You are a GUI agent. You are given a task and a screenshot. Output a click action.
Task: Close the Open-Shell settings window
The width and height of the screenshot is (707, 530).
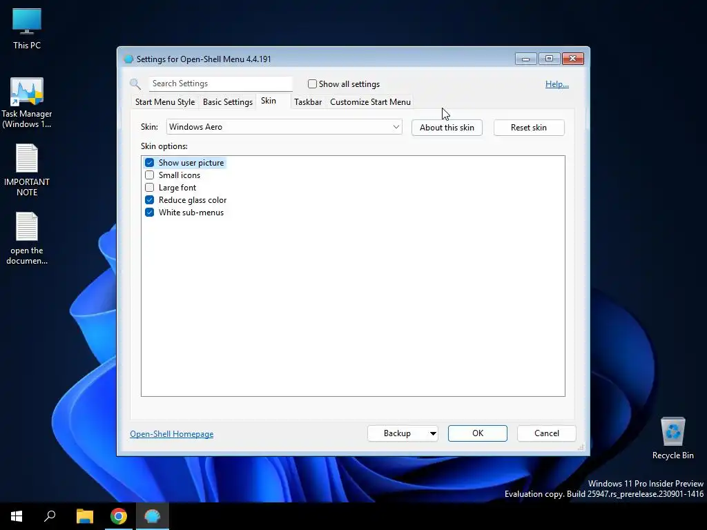click(x=573, y=59)
